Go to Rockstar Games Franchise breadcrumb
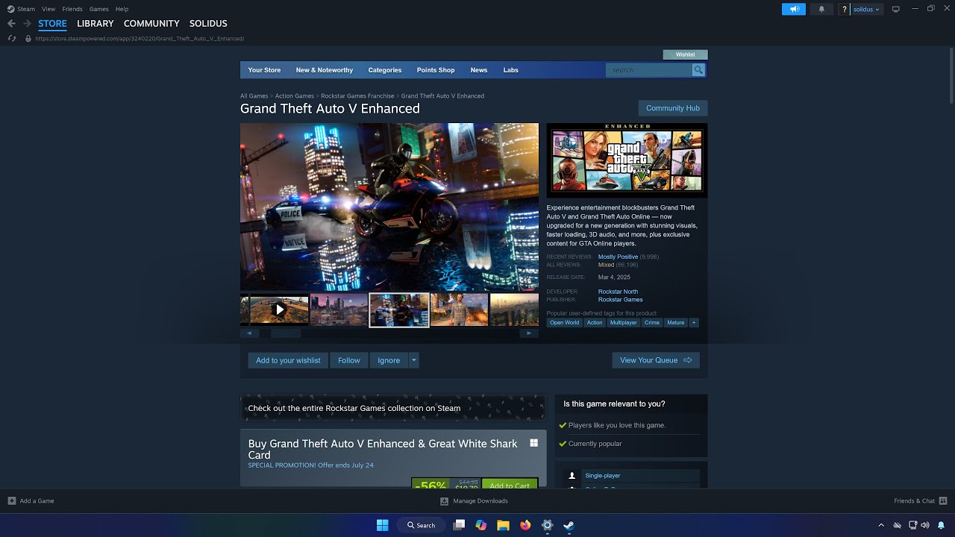This screenshot has width=955, height=537. pos(357,95)
